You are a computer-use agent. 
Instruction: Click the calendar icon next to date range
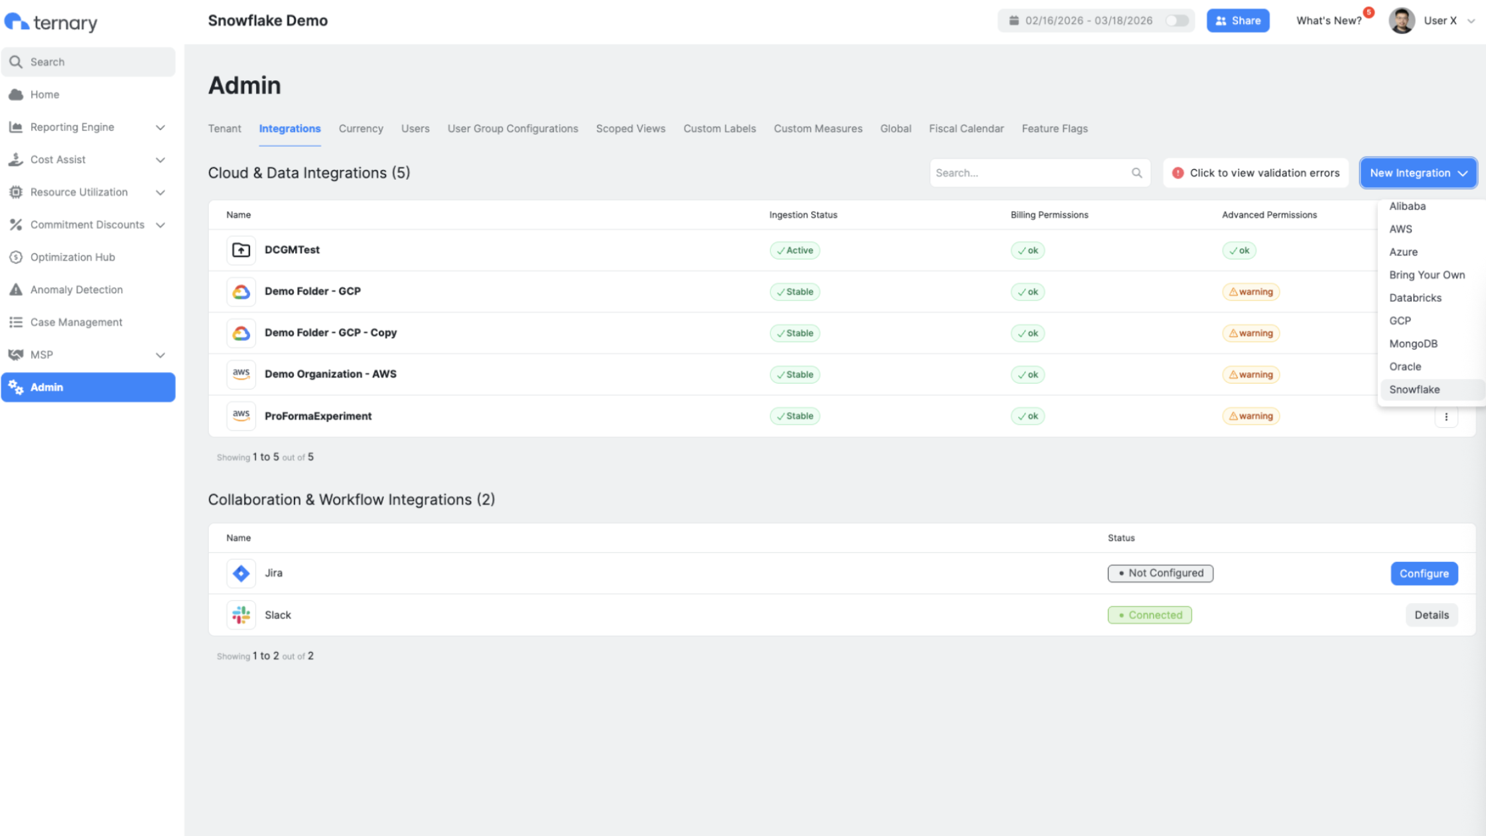point(1014,21)
